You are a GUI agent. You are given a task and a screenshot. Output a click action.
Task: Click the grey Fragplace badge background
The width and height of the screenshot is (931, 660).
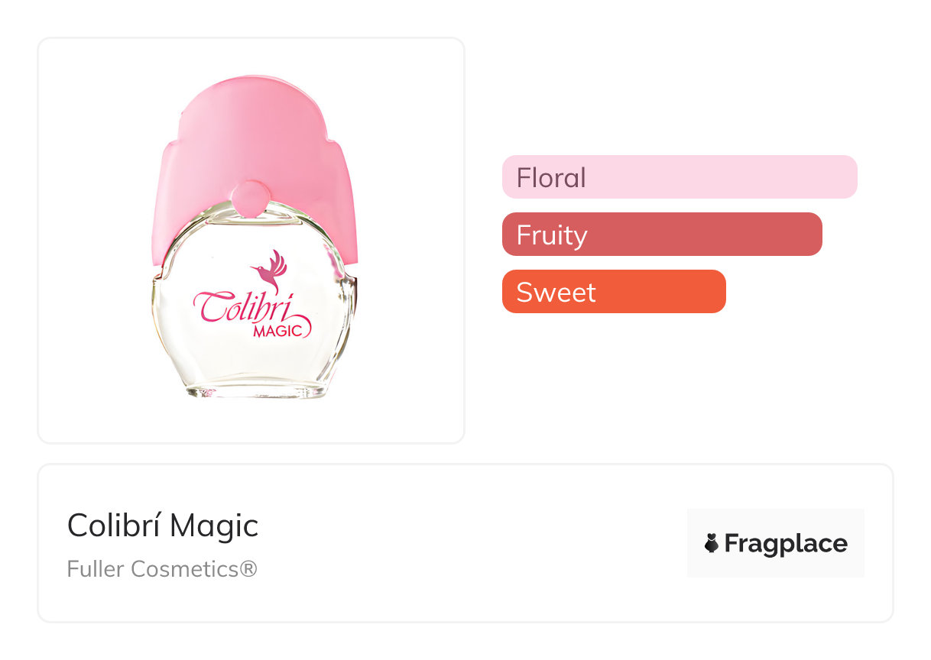(775, 520)
